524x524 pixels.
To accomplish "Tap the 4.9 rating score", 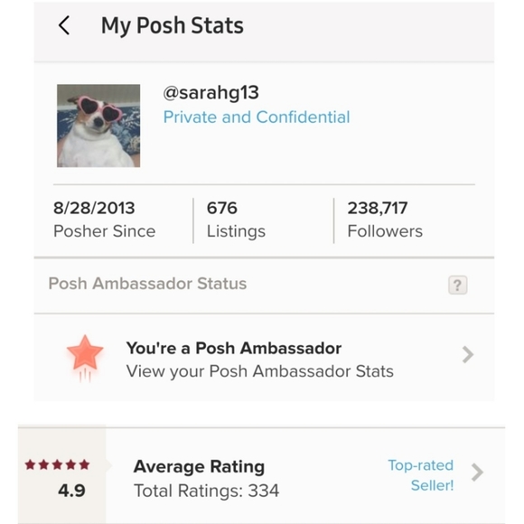I will point(71,491).
